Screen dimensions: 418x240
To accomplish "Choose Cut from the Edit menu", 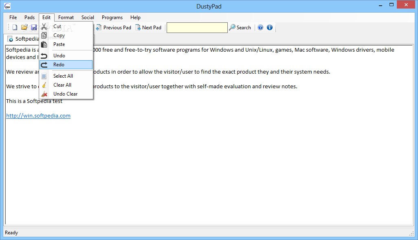I will [x=66, y=26].
